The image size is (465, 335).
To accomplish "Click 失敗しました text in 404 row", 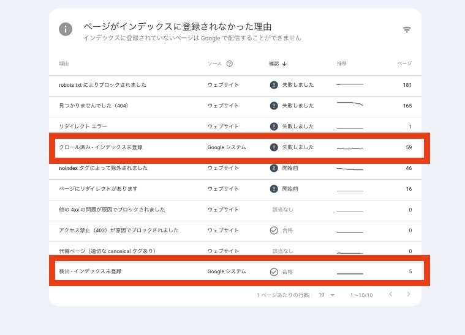I will [298, 106].
